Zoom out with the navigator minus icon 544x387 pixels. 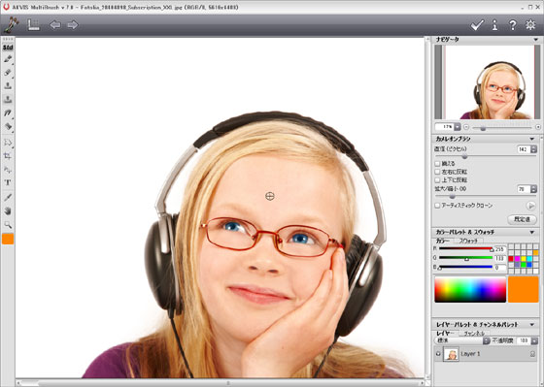(x=466, y=127)
